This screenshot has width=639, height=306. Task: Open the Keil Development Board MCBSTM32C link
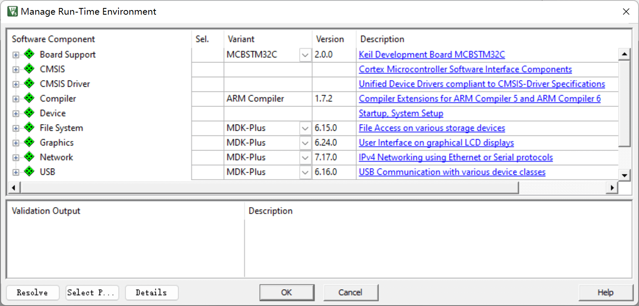(431, 54)
